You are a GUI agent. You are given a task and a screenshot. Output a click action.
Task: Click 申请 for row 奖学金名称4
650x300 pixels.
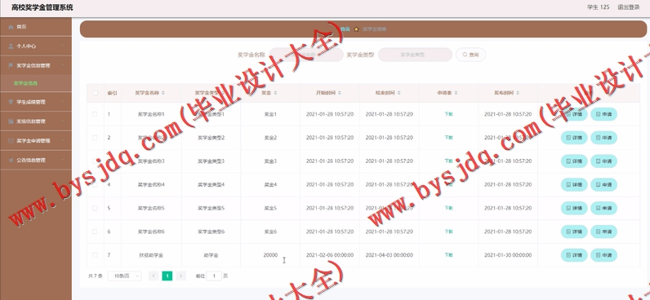point(603,184)
